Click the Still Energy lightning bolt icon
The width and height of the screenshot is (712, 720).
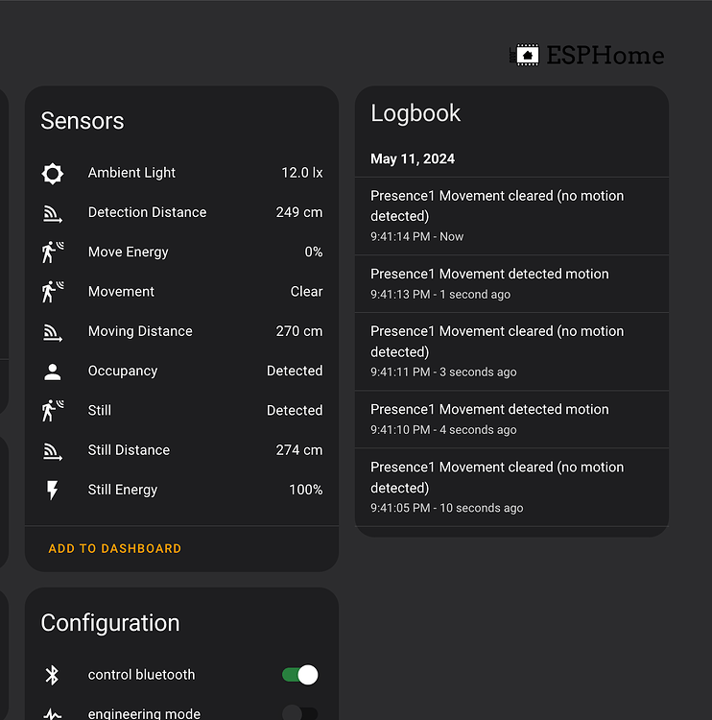click(53, 491)
